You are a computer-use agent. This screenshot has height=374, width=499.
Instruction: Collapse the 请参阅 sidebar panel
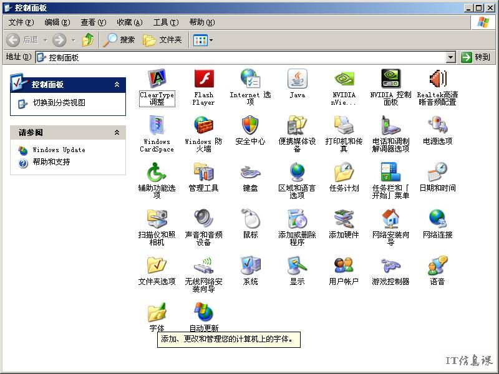click(117, 133)
